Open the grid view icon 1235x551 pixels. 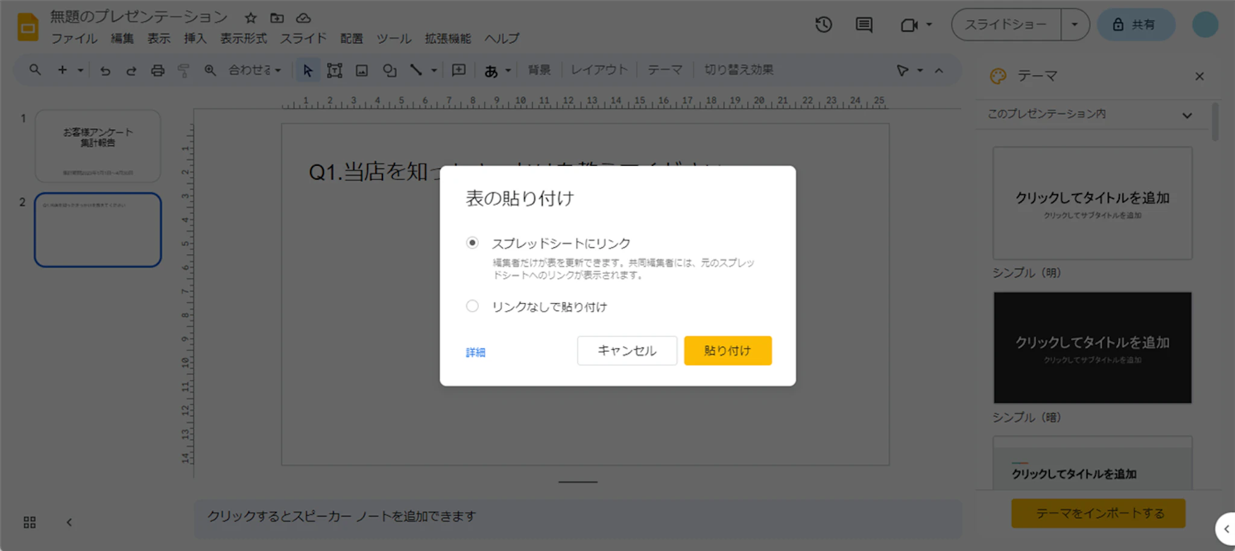click(30, 522)
